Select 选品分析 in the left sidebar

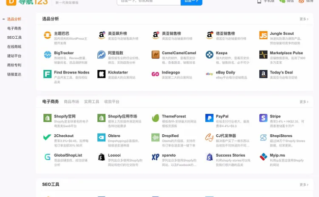tap(14, 19)
